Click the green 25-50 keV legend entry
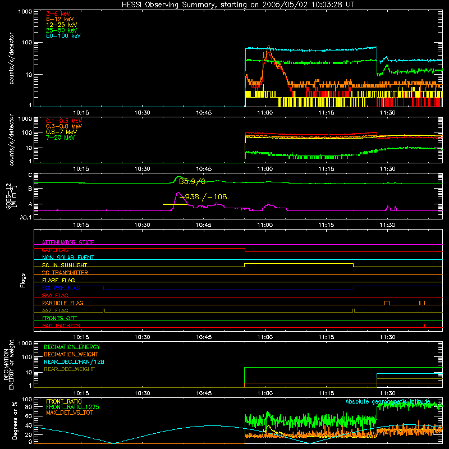 [62, 30]
